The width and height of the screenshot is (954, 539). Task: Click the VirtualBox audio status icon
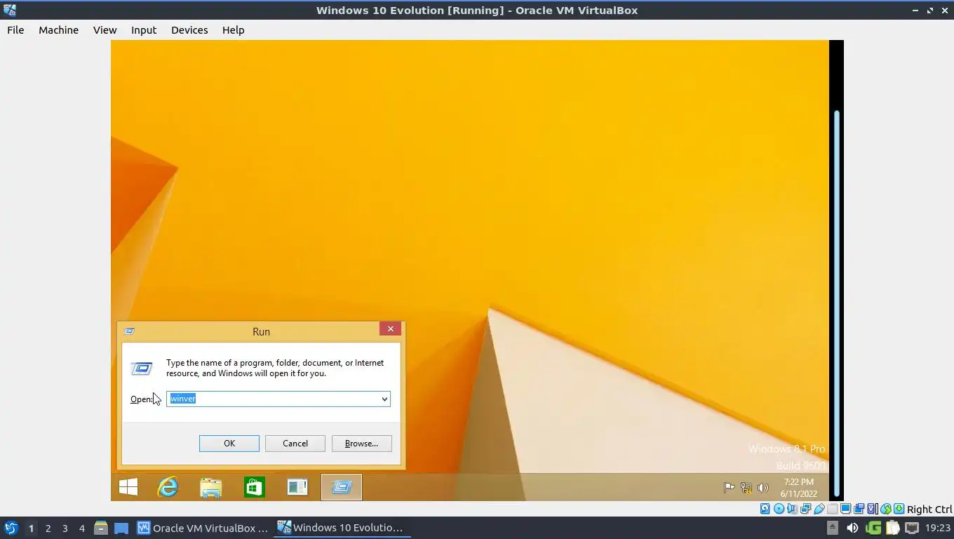[x=792, y=509]
